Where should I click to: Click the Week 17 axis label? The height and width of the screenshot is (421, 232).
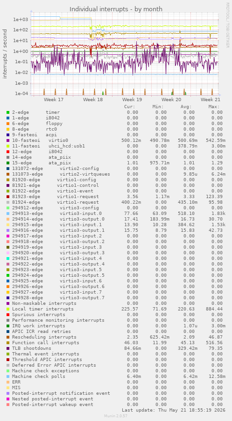54,100
